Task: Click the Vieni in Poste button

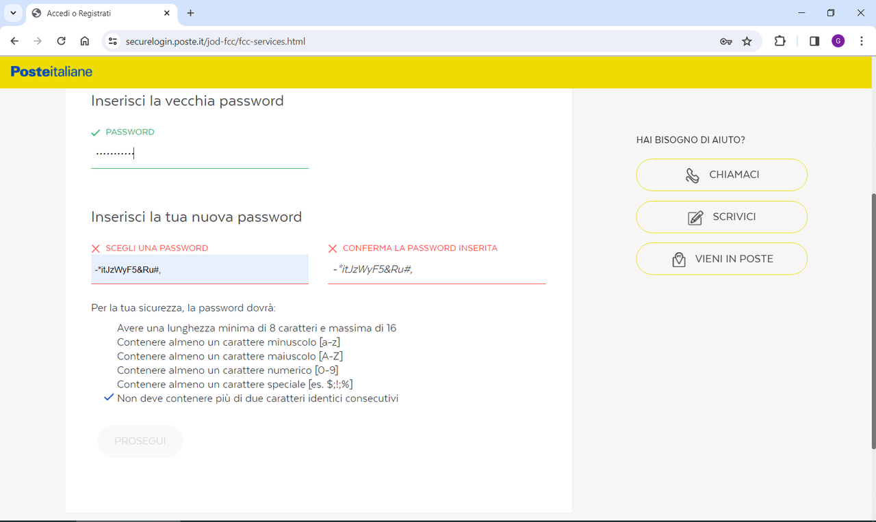Action: (x=722, y=259)
